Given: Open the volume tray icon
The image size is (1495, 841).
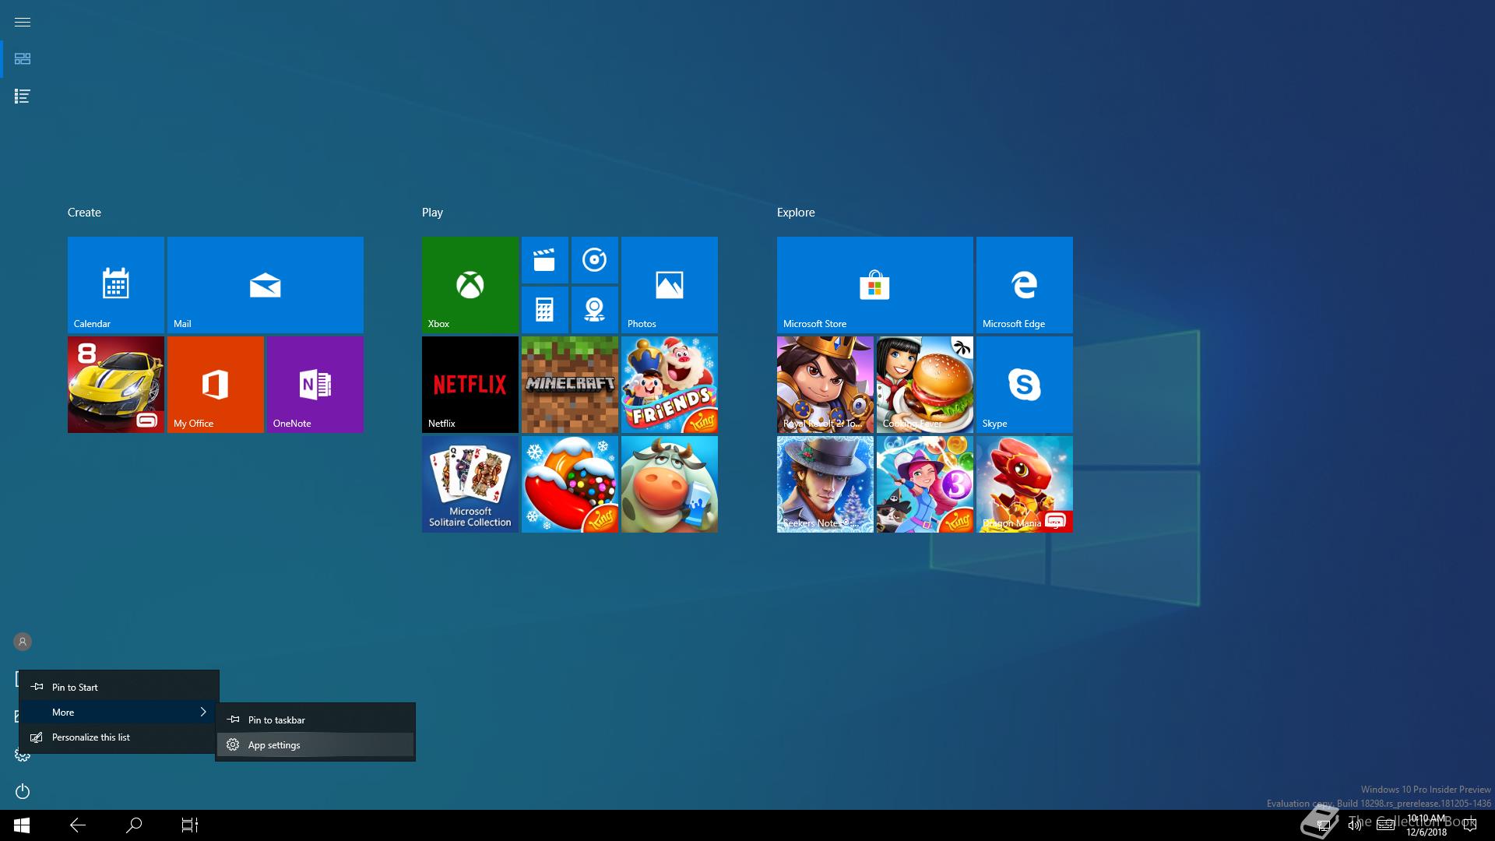Looking at the screenshot, I should point(1354,825).
